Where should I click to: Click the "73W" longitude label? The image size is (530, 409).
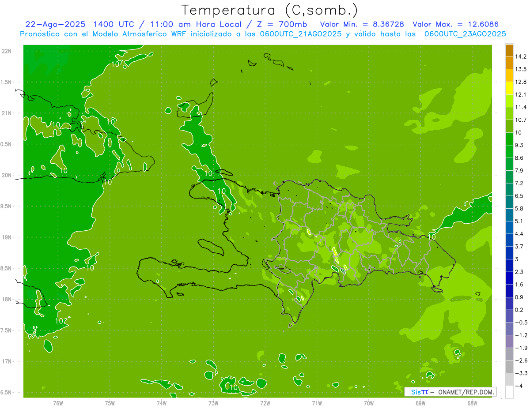tap(213, 403)
